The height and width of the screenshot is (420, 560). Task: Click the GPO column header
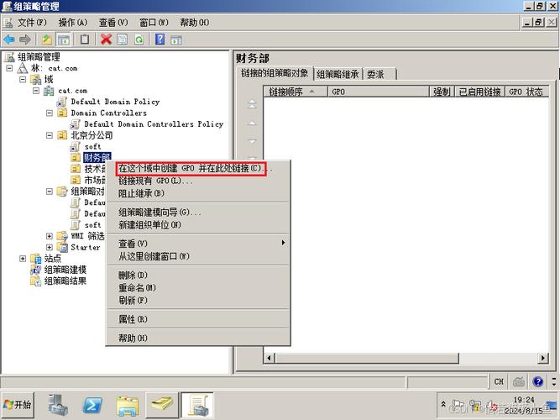click(x=378, y=92)
